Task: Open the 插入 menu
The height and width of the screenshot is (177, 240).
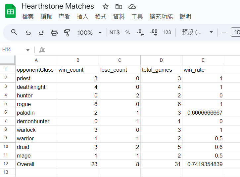Action: tap(82, 17)
